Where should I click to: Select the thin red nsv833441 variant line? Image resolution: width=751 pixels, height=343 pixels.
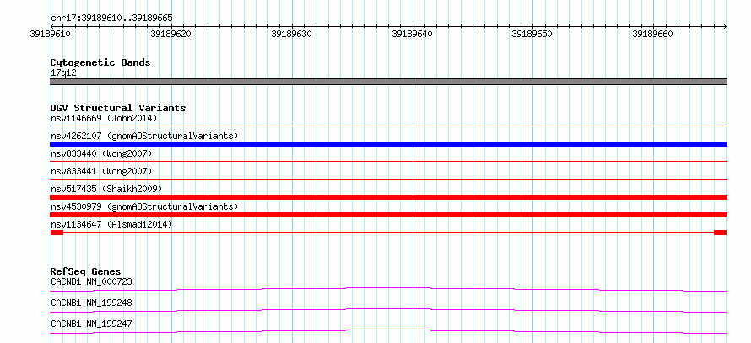tap(388, 180)
